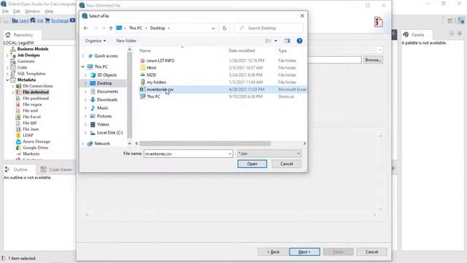467x263 pixels.
Task: Click Back in New Delimited File wizard
Action: coord(273,251)
